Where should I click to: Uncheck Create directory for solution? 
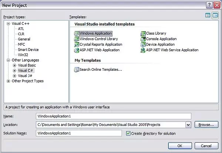128,133
